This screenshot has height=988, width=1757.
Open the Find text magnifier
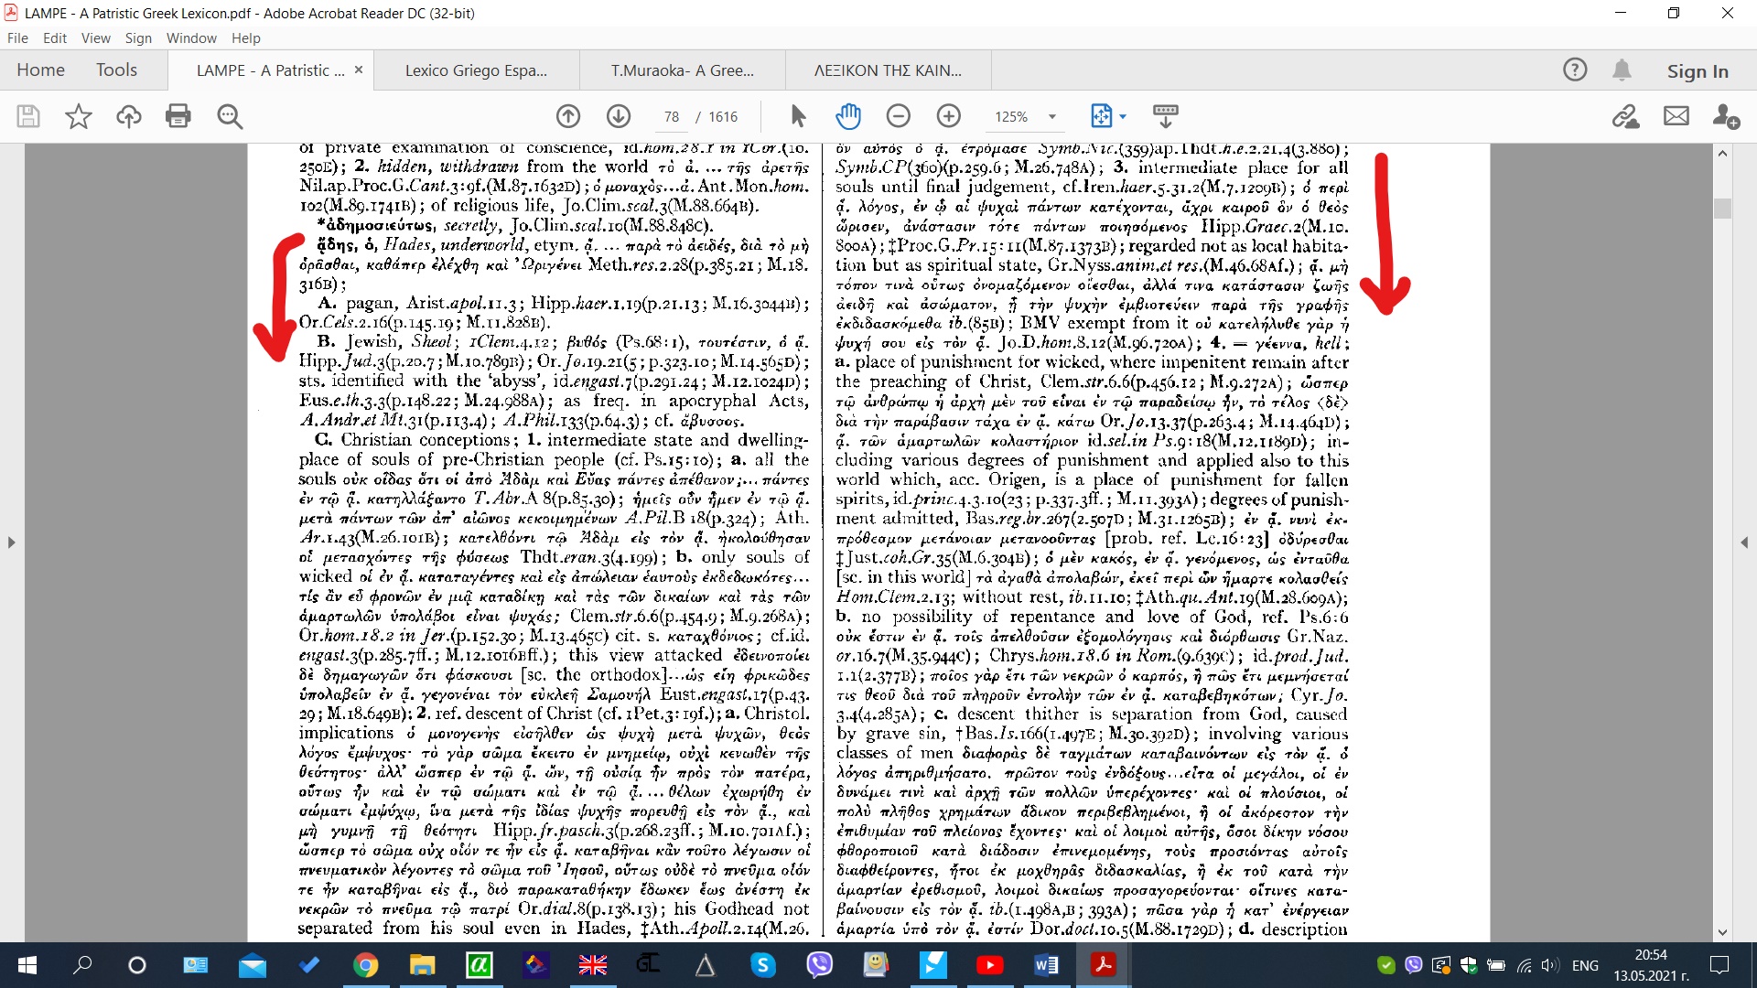pyautogui.click(x=230, y=116)
